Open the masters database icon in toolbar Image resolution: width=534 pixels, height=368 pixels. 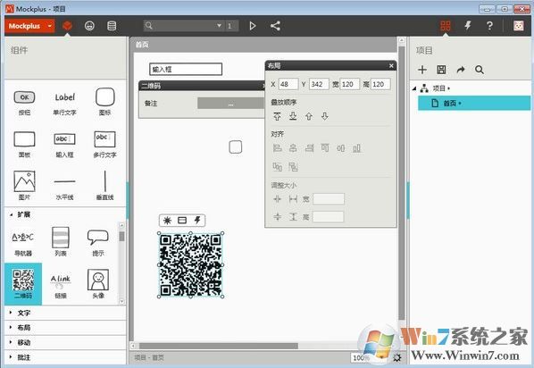112,26
